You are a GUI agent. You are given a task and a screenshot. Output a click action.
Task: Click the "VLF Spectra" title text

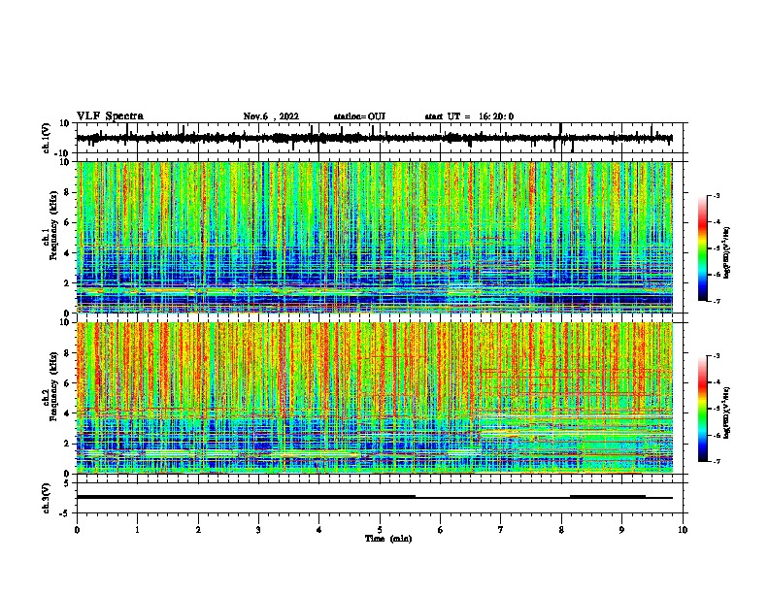tap(110, 116)
